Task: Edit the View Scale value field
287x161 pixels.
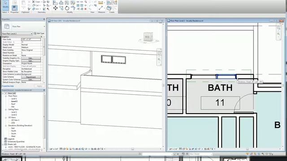Action: point(31,39)
